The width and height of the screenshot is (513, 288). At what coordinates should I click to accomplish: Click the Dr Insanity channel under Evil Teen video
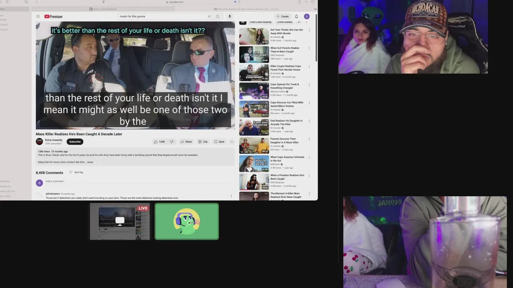pyautogui.click(x=275, y=37)
